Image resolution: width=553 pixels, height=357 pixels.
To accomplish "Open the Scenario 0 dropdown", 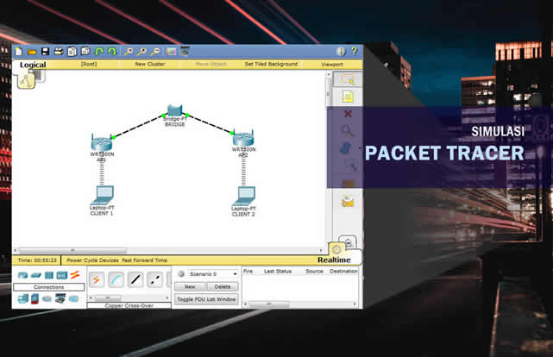I will tap(213, 274).
